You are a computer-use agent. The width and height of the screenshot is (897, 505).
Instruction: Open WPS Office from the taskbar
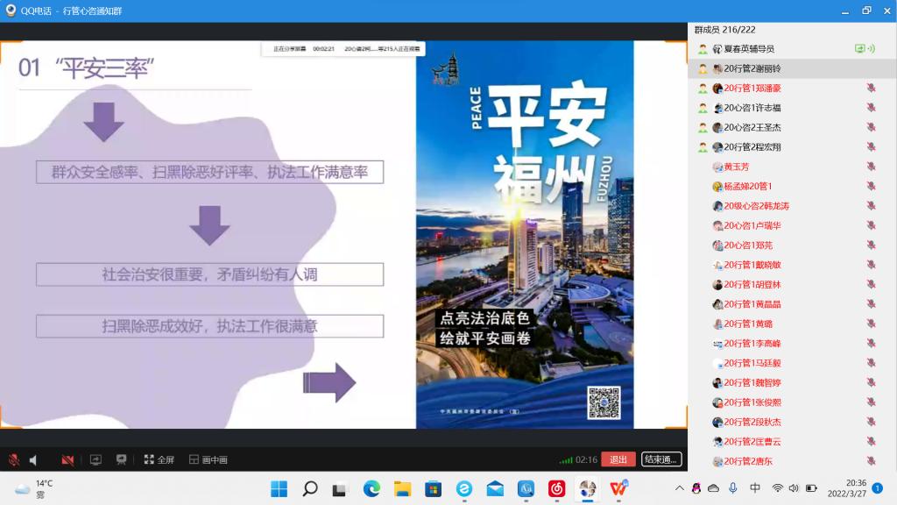point(618,488)
